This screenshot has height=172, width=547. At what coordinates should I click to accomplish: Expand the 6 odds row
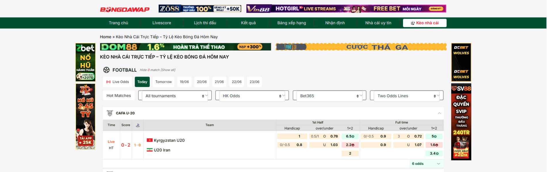[426, 164]
